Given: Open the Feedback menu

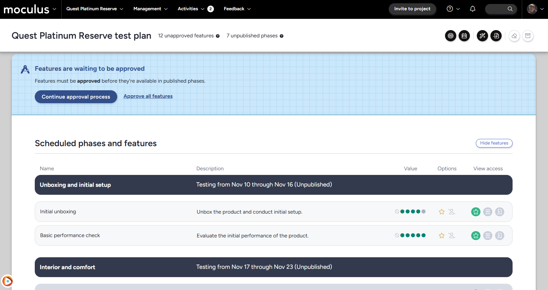Looking at the screenshot, I should click(x=237, y=9).
